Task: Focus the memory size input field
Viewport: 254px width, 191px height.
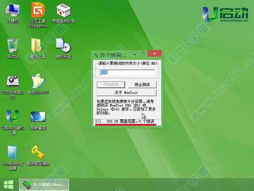Action: 128,72
